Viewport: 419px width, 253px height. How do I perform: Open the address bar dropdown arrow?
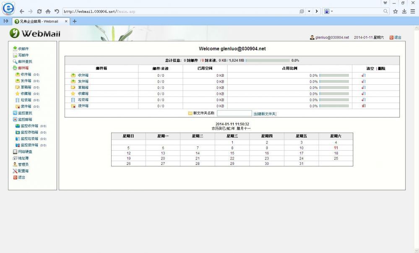[309, 11]
